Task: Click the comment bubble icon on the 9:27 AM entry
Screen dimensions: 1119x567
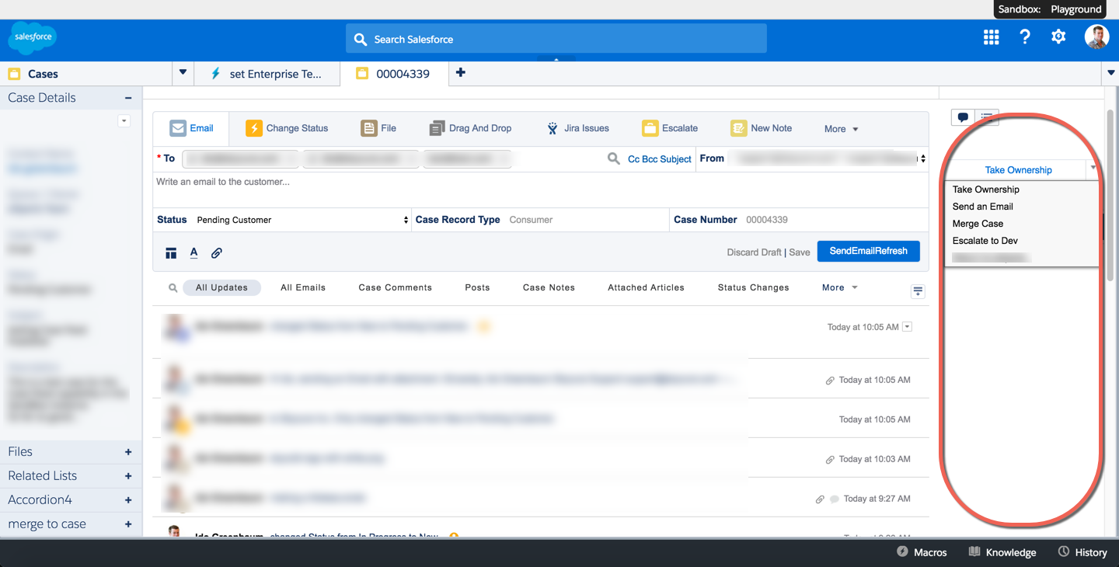Action: coord(835,499)
